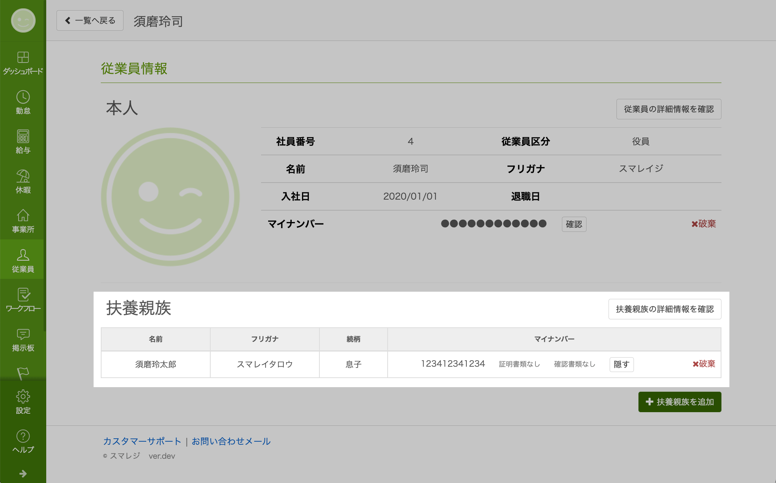Open the ダッシュボード icon in the sidebar
This screenshot has height=483, width=776.
[23, 58]
